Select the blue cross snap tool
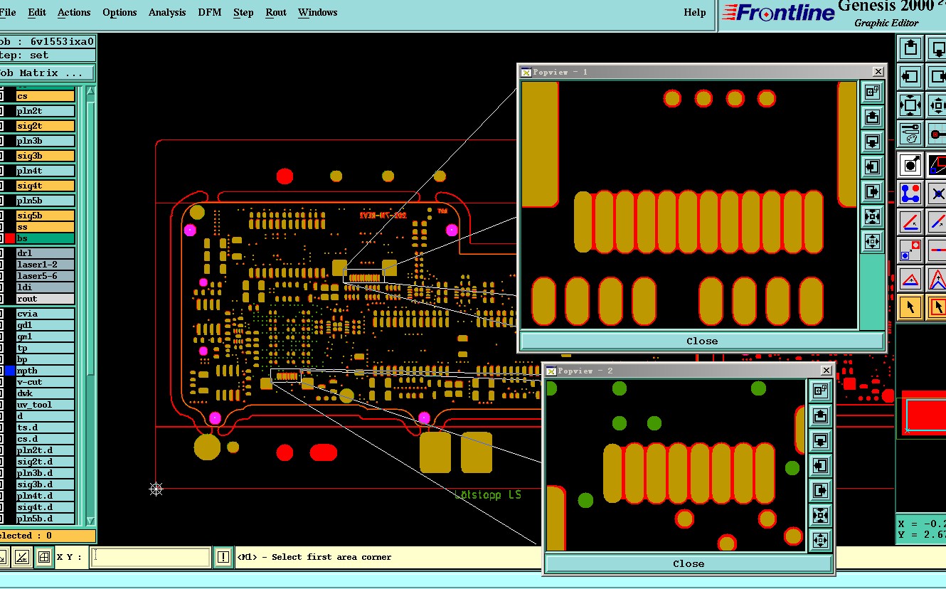The height and width of the screenshot is (589, 946). click(x=937, y=193)
